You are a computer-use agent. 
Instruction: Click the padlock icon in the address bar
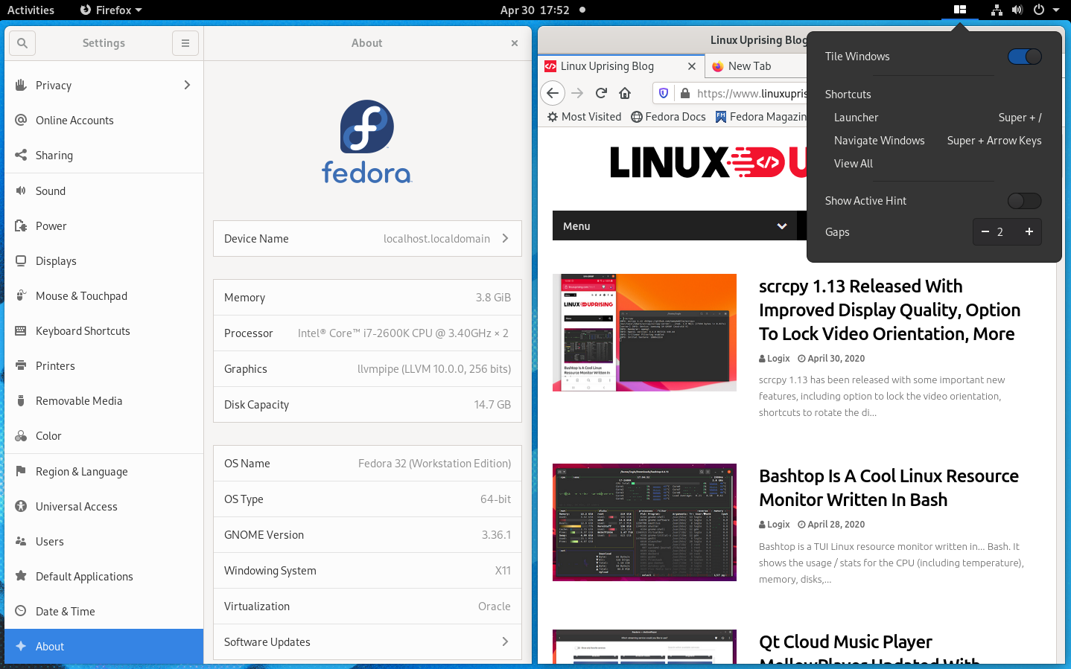684,93
